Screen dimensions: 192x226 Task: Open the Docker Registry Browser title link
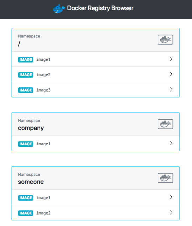coord(100,8)
